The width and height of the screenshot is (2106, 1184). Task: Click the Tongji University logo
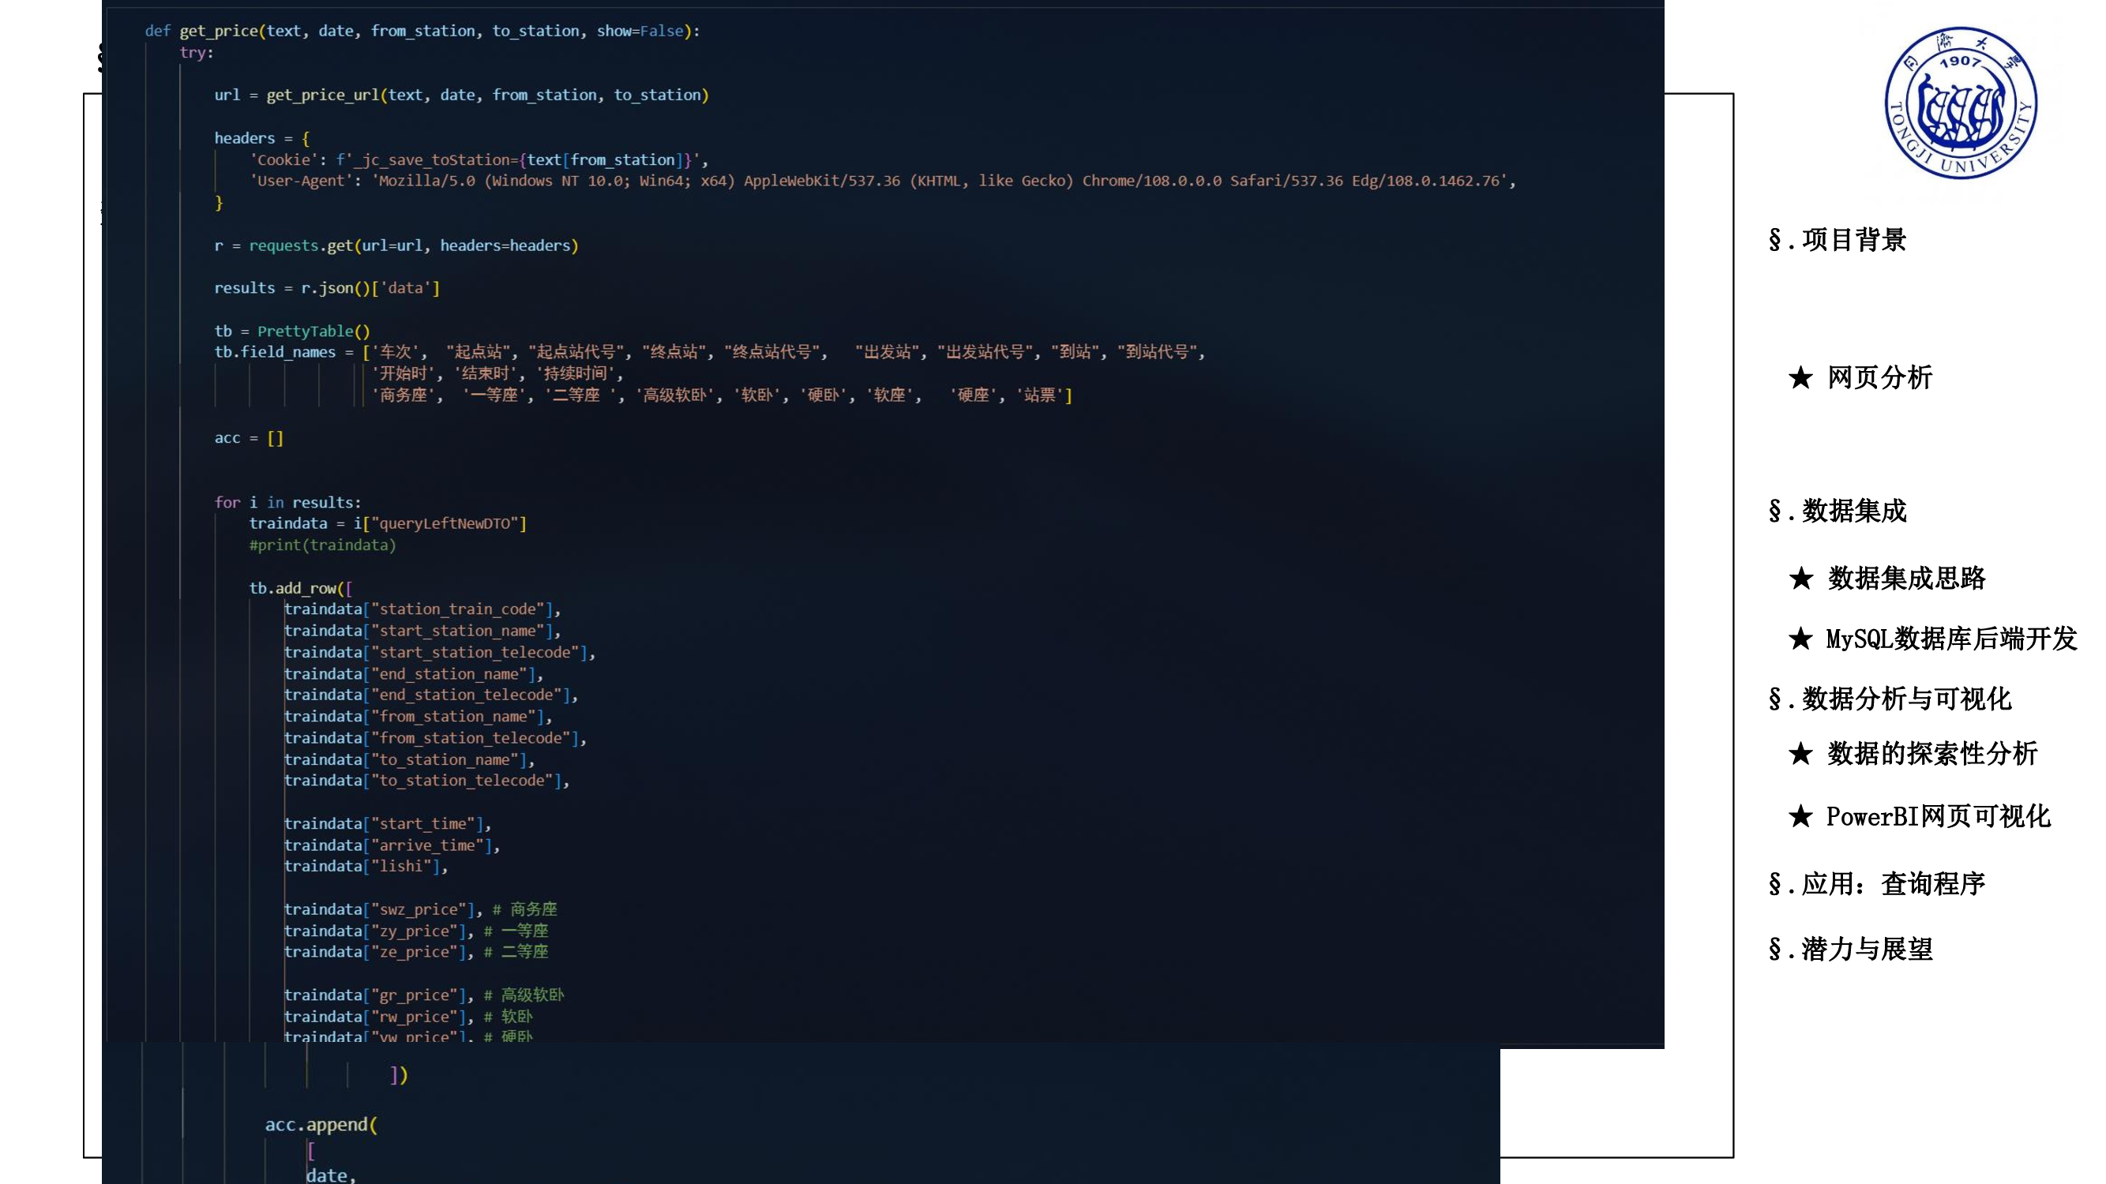(1961, 103)
